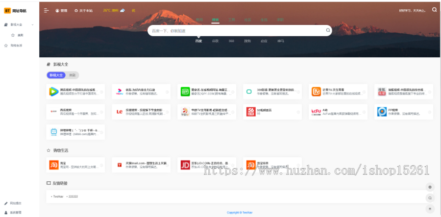Open the 哔哩哔哩 bilibili card icon
Screen dimensions: 441x217
point(53,132)
